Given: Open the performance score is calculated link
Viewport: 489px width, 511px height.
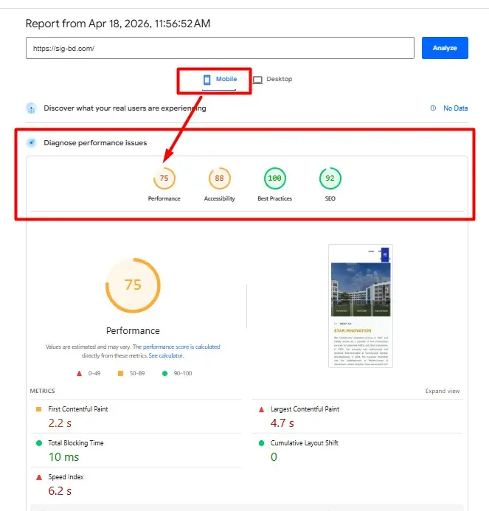Looking at the screenshot, I should tap(181, 347).
